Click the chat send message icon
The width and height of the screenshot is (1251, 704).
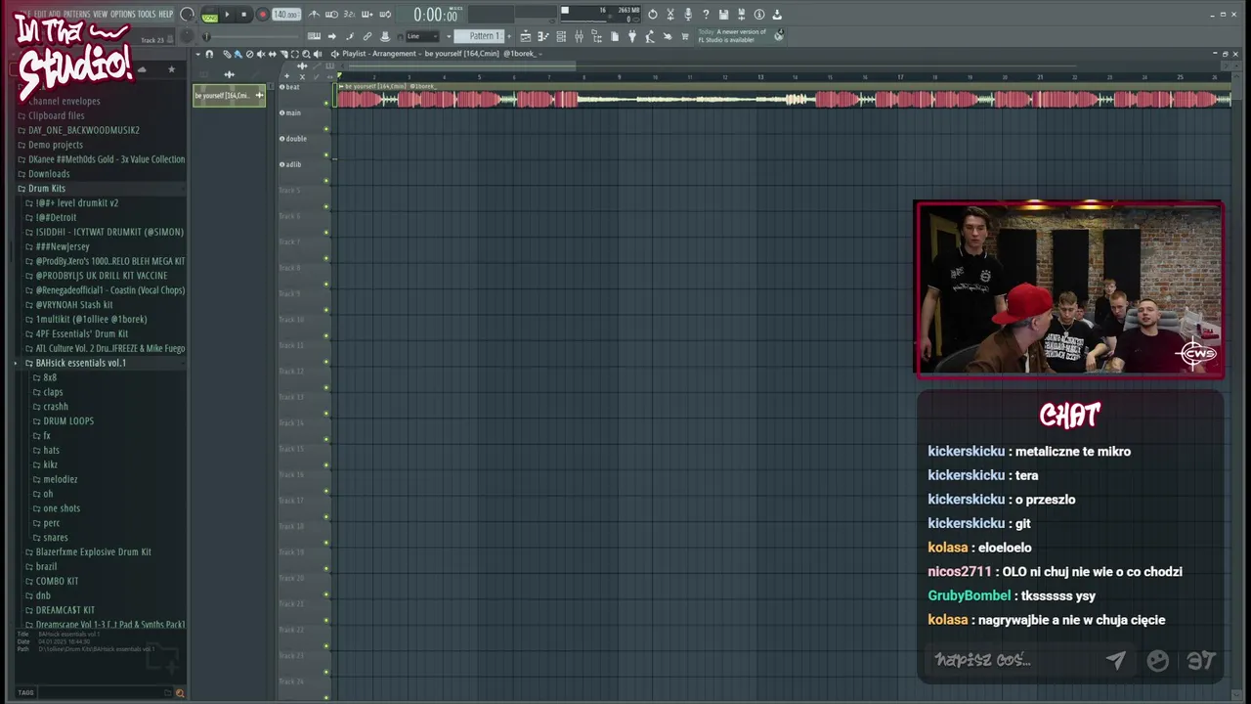1115,660
